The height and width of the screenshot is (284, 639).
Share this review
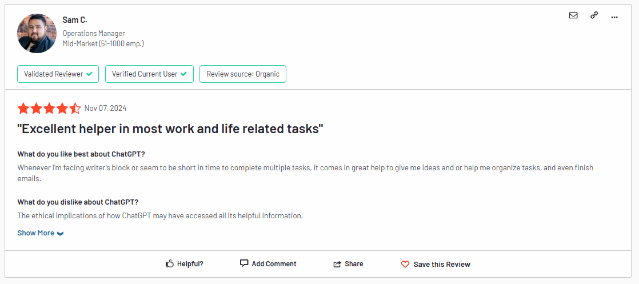(x=348, y=264)
